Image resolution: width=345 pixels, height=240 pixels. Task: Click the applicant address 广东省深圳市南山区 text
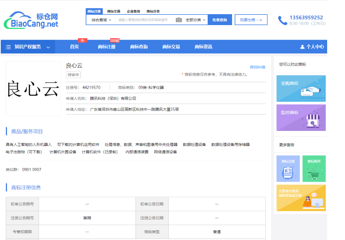click(134, 109)
